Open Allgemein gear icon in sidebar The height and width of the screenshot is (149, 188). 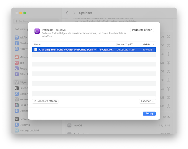[x=17, y=82]
